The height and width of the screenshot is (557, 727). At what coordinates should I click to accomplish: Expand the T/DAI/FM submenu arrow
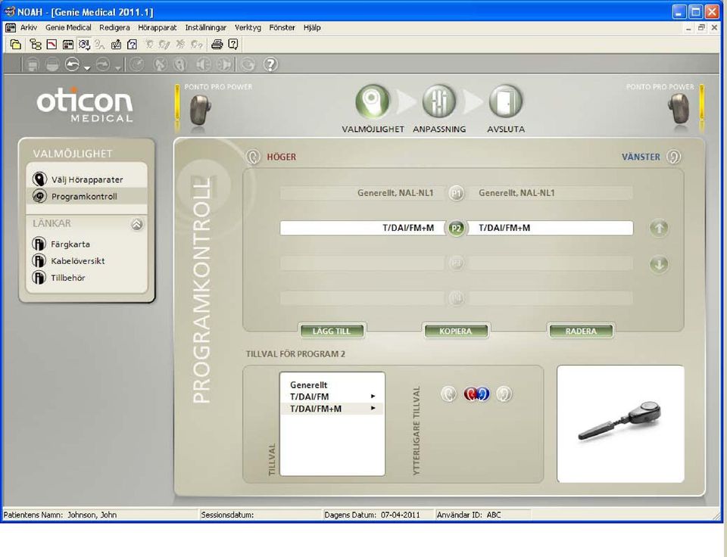(373, 397)
